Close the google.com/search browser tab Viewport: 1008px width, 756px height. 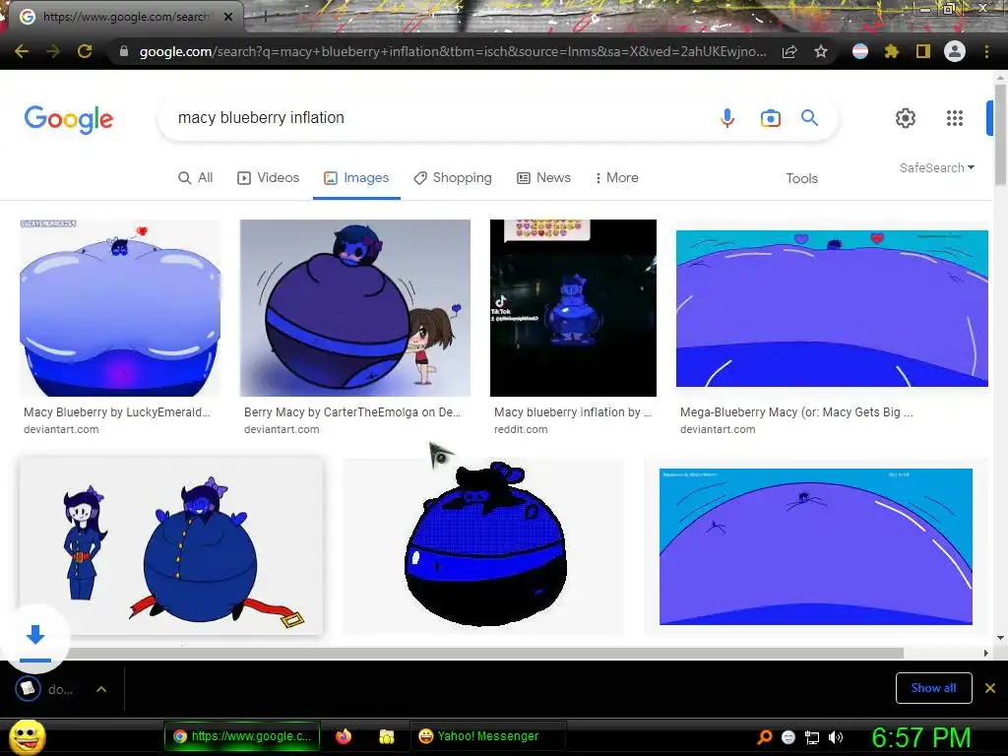pos(228,17)
